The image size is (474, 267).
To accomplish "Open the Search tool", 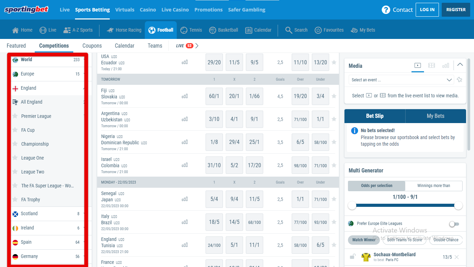I will (297, 30).
